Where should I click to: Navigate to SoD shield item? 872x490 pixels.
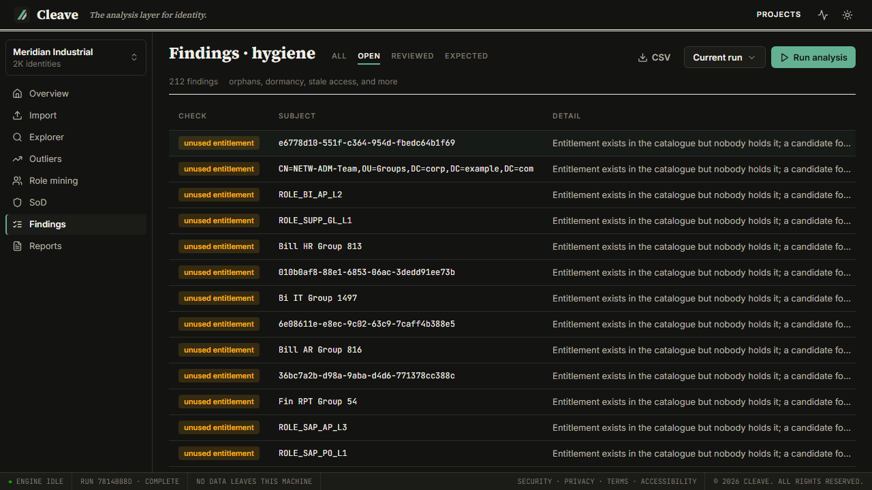point(76,203)
